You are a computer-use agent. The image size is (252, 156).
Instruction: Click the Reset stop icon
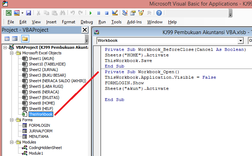click(x=107, y=13)
